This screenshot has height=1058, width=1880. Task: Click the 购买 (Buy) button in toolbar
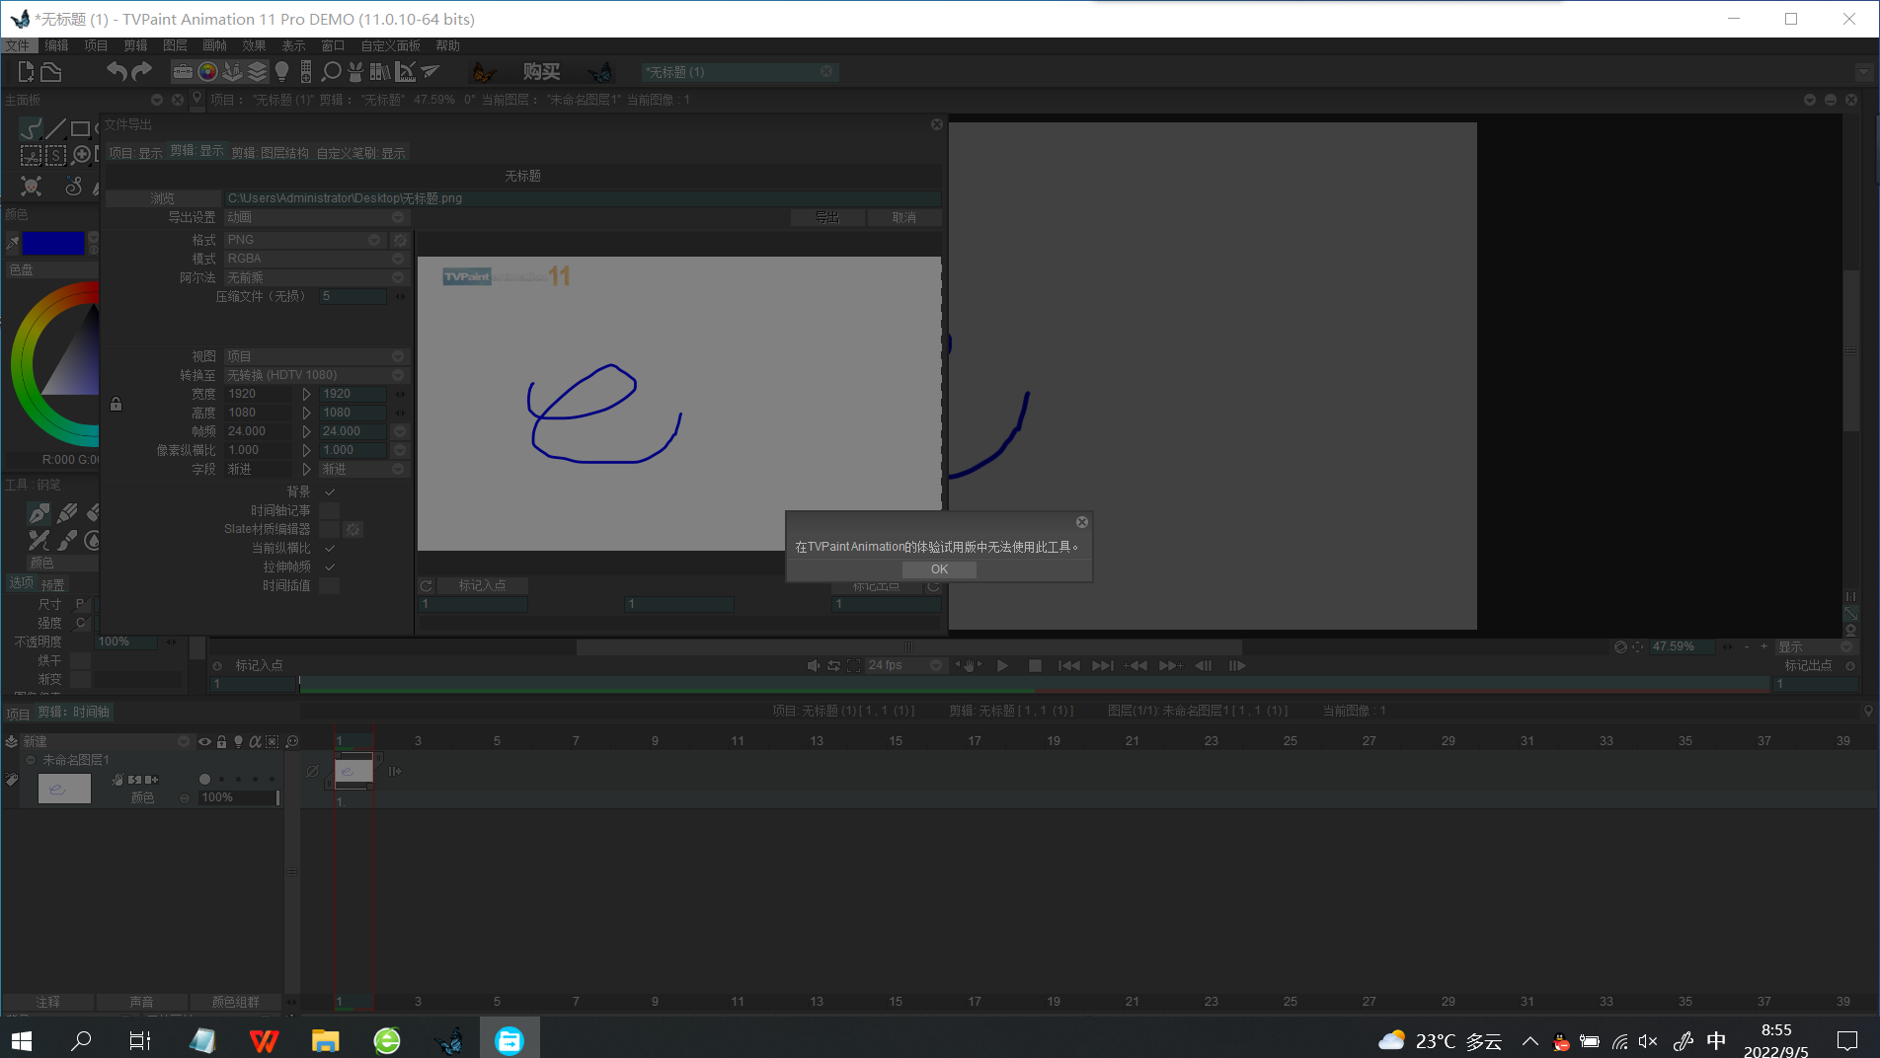pyautogui.click(x=541, y=72)
